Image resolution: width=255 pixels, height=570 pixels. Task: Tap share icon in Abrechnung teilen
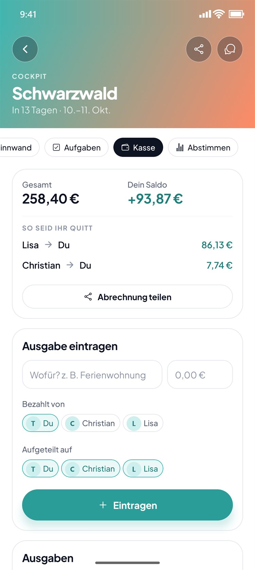(88, 297)
